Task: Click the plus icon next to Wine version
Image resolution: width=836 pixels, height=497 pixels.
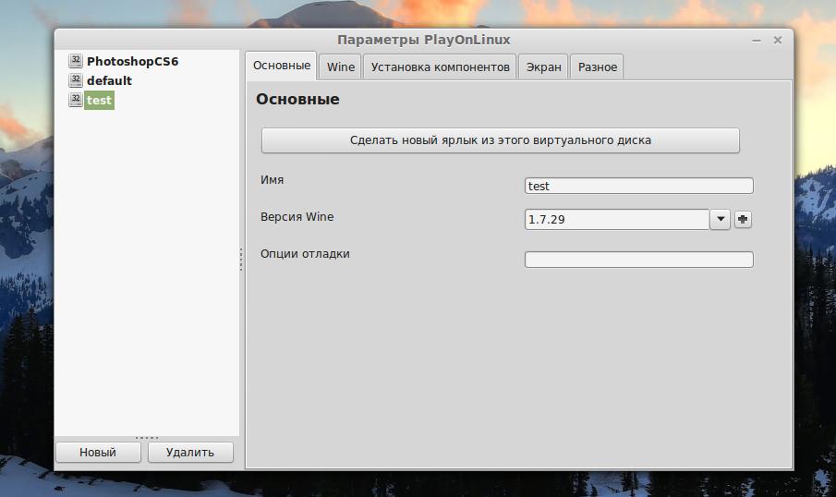Action: coord(743,219)
